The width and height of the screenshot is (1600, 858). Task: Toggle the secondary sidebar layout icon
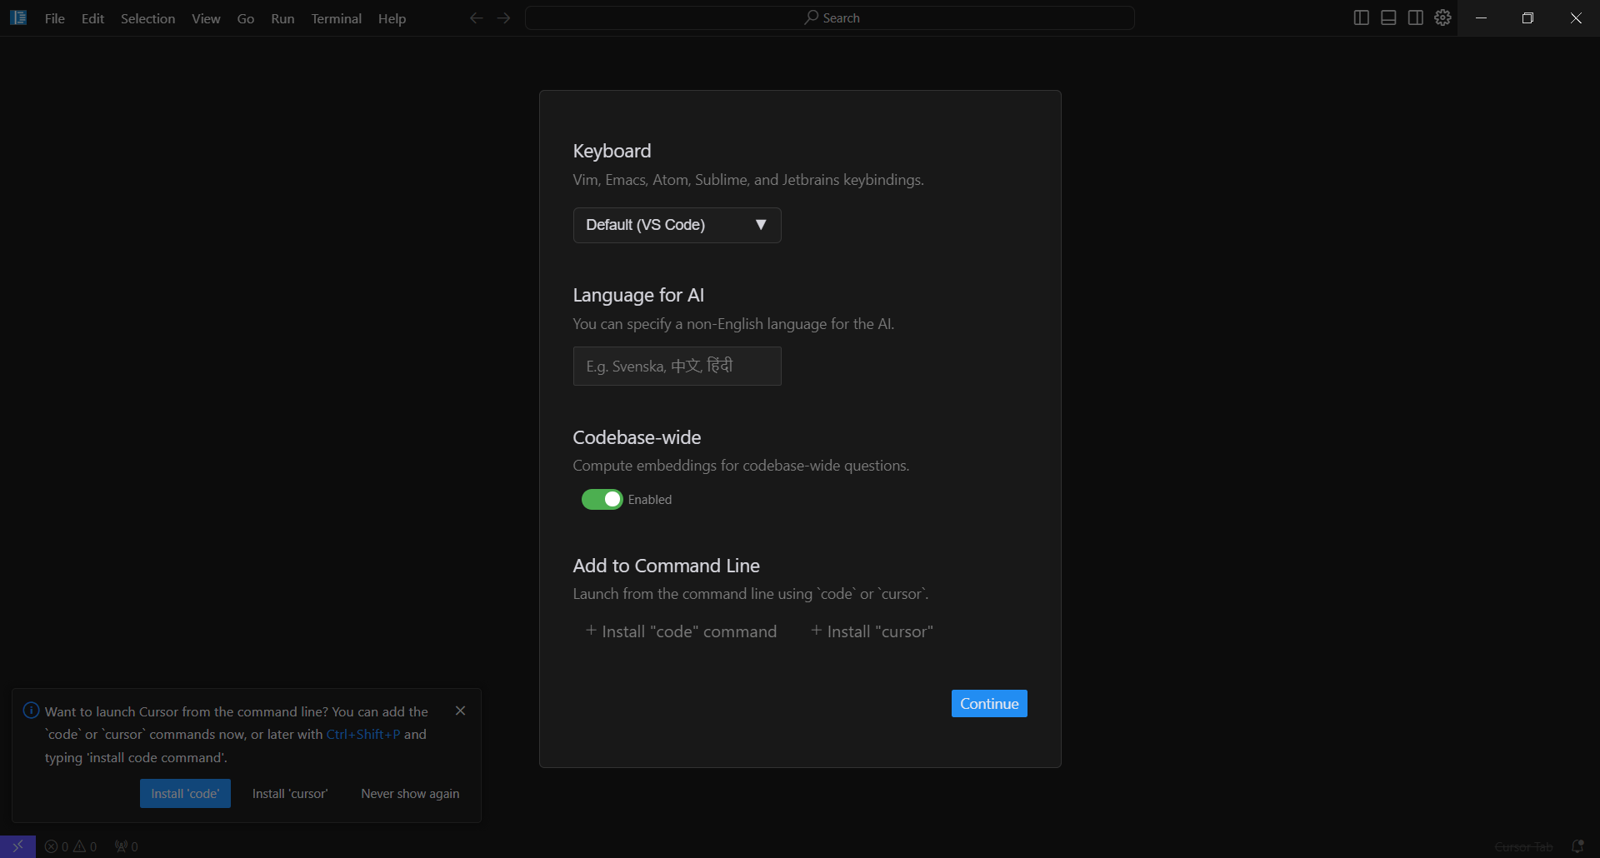tap(1415, 17)
